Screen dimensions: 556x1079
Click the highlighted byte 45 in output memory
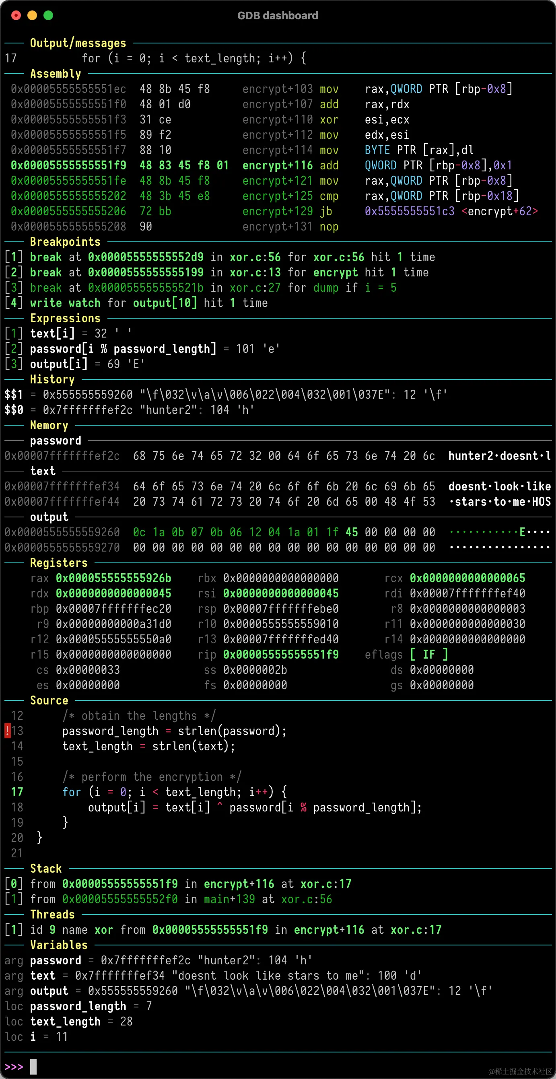352,532
